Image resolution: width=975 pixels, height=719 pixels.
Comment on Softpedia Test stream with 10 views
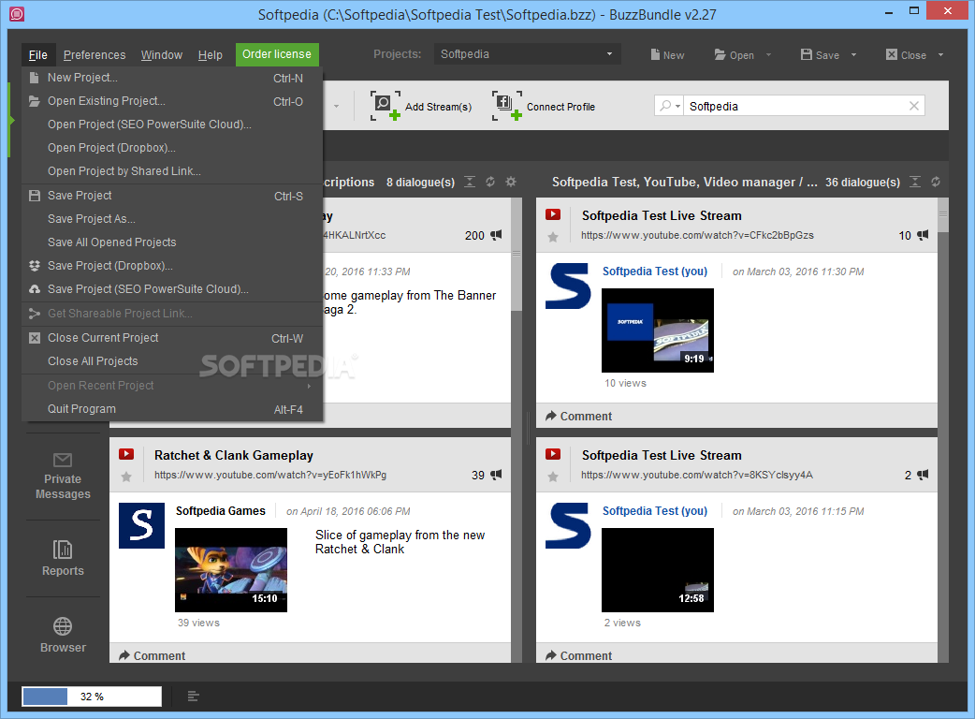click(x=578, y=416)
